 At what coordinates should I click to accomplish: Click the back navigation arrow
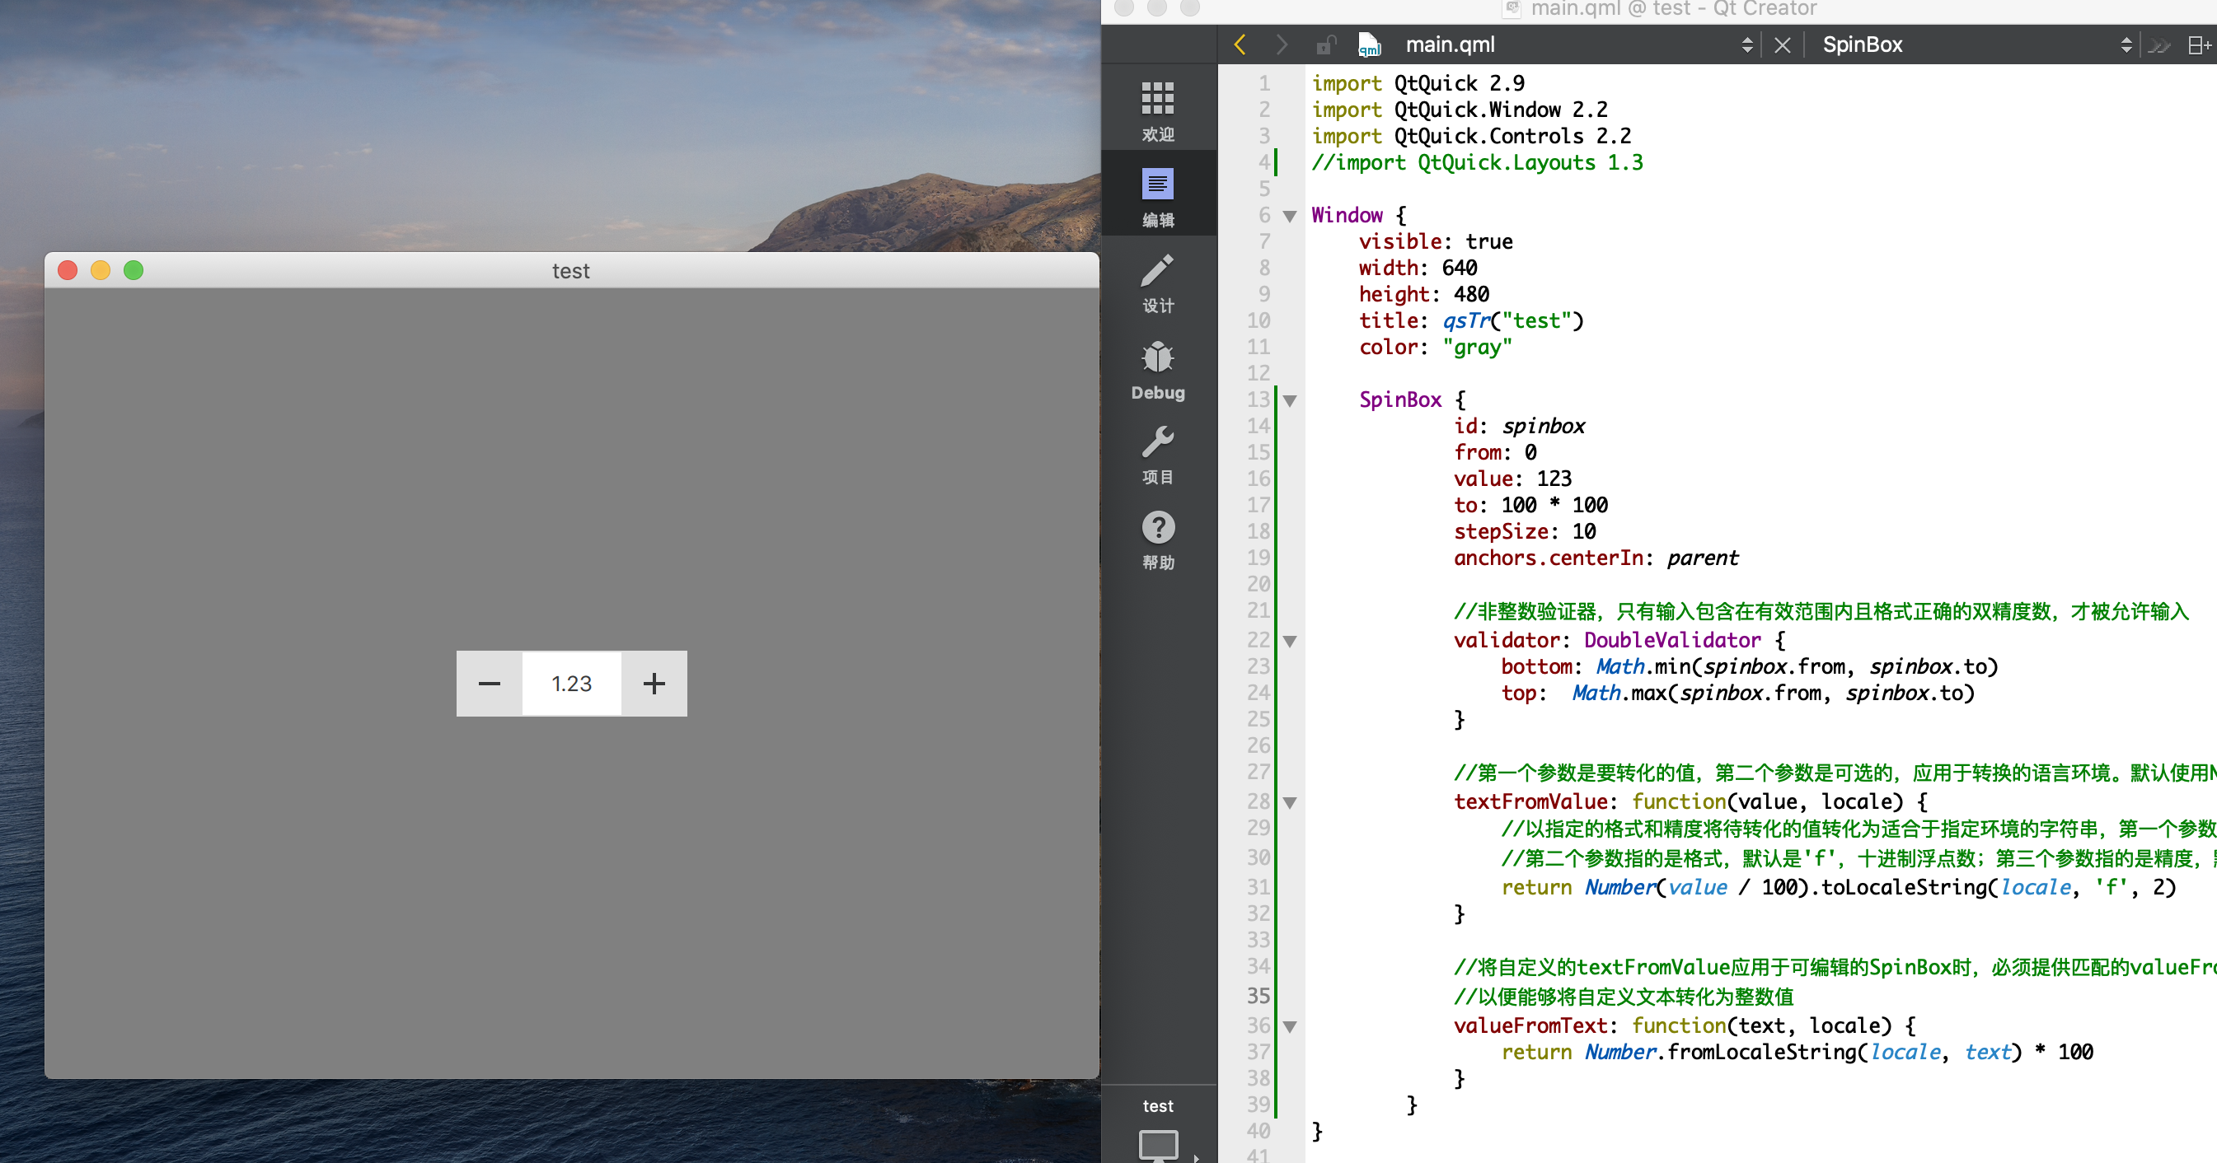point(1240,44)
